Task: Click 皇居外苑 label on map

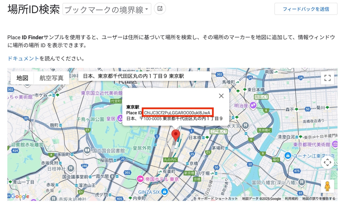Action: click(x=142, y=148)
